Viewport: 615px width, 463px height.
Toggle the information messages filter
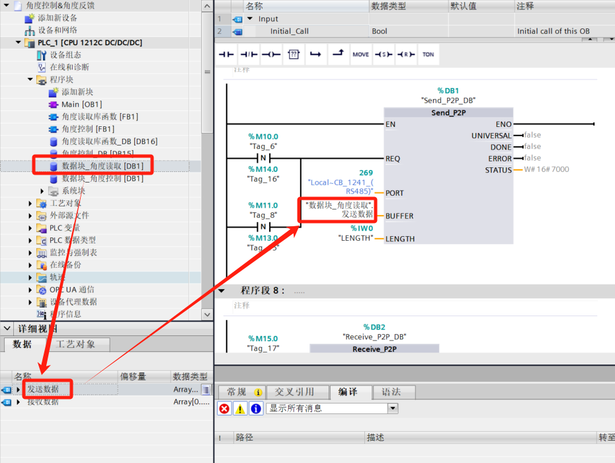tap(255, 409)
